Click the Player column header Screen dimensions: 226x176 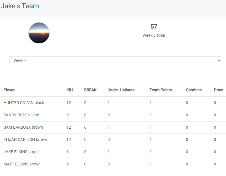pos(9,90)
